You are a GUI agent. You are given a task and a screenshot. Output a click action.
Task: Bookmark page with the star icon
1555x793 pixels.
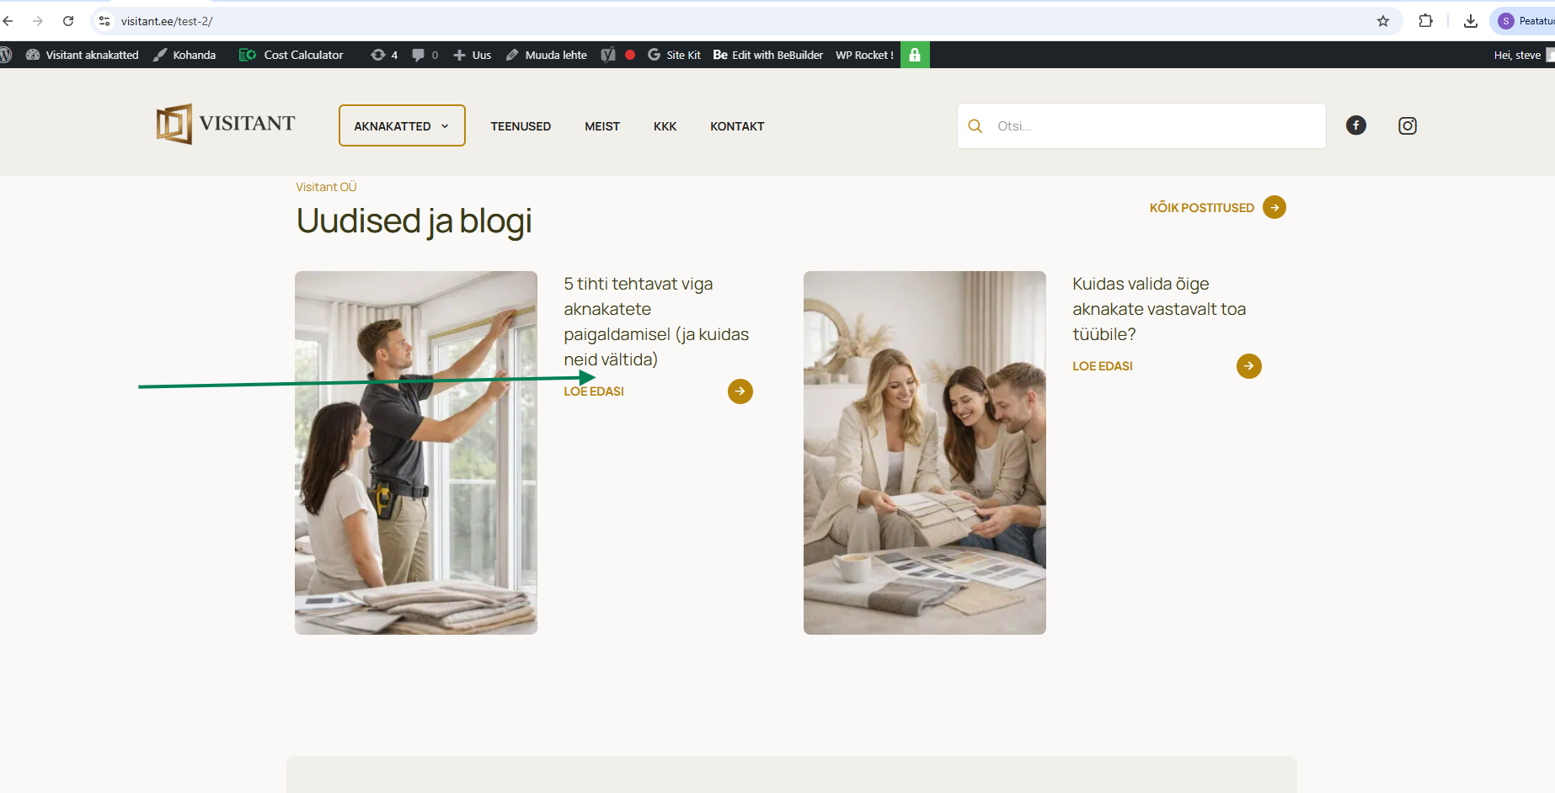[1382, 21]
